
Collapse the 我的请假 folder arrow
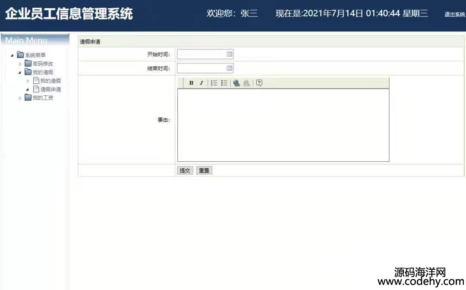point(20,72)
